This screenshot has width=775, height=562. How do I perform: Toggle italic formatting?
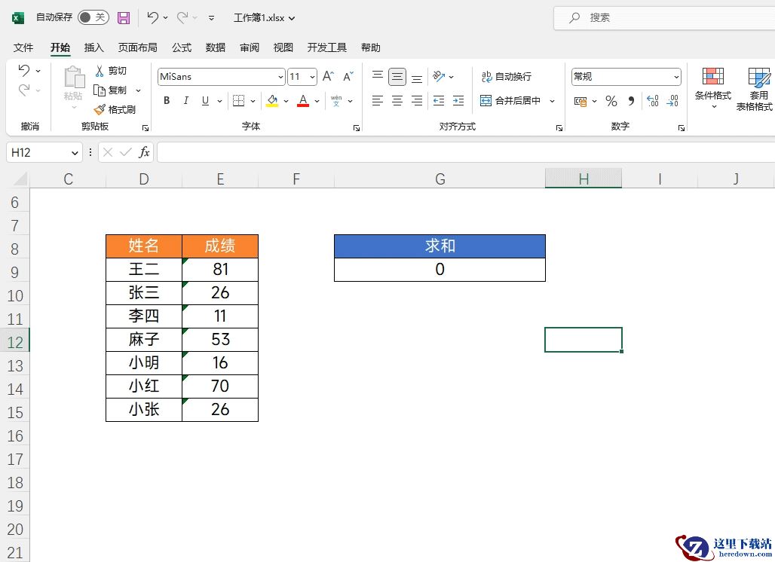186,101
